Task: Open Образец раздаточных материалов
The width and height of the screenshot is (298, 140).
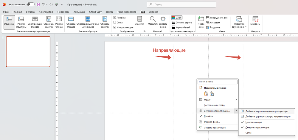Action: 88,22
